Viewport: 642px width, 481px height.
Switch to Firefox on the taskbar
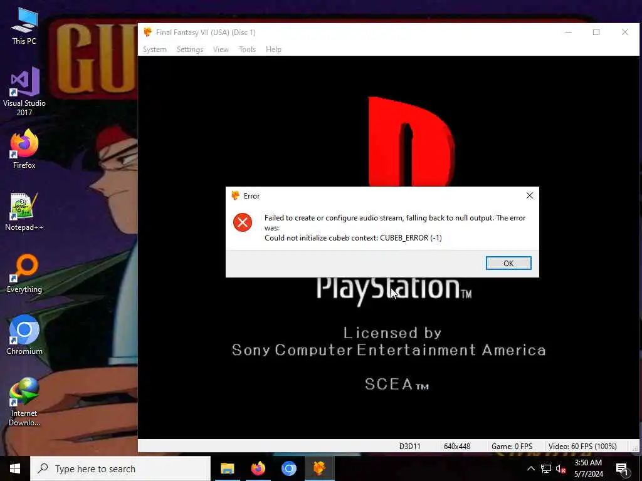click(258, 468)
